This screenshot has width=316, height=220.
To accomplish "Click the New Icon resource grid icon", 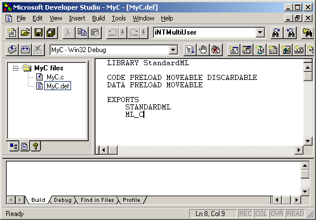I will pyautogui.click(x=273, y=50).
